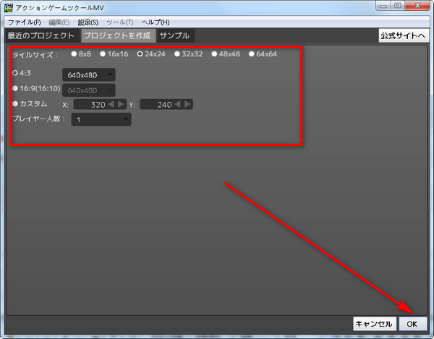This screenshot has width=434, height=339.
Task: Click the キャンセル button
Action: pos(374,324)
